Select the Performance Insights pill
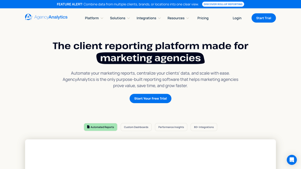This screenshot has height=169, width=301. click(x=171, y=127)
